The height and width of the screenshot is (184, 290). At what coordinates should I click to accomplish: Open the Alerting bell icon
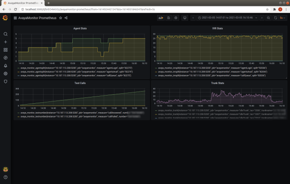coord(5,66)
